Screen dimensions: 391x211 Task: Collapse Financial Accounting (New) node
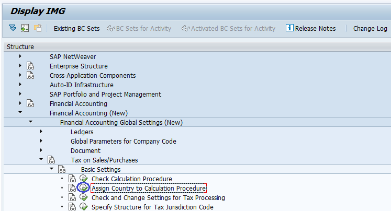tap(20, 112)
